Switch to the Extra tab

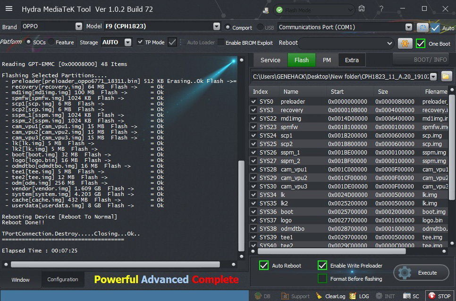point(352,60)
